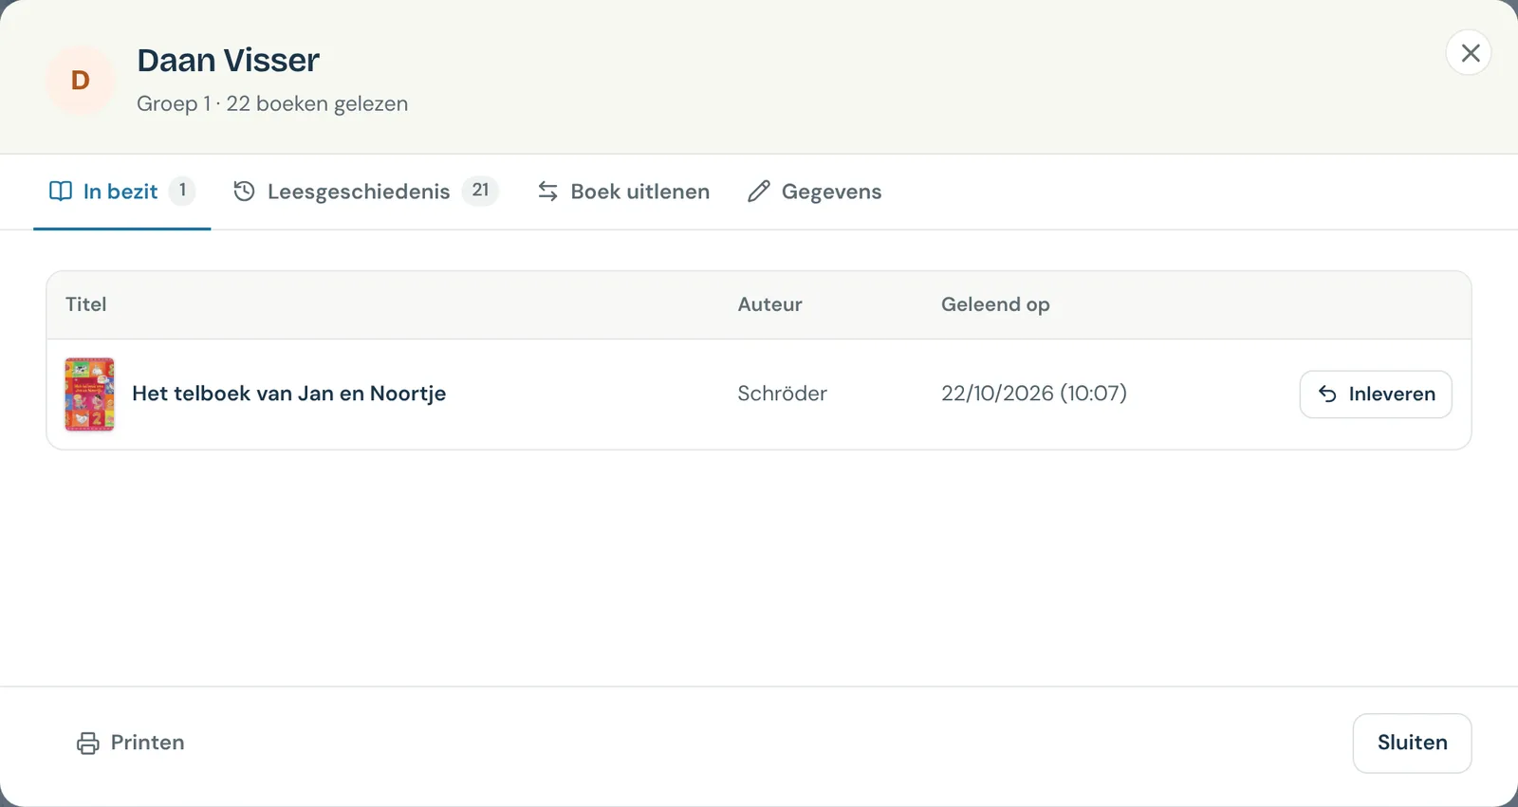Click the D avatar circle for Daan Visser
The width and height of the screenshot is (1518, 807).
pos(81,81)
